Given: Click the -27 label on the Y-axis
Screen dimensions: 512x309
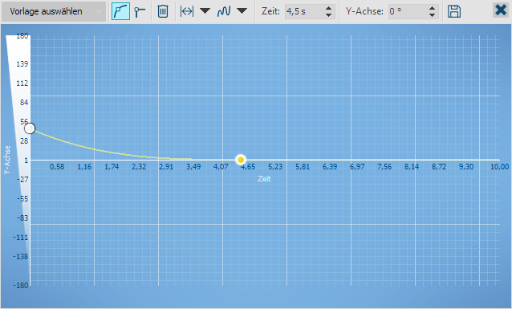Looking at the screenshot, I should (22, 179).
